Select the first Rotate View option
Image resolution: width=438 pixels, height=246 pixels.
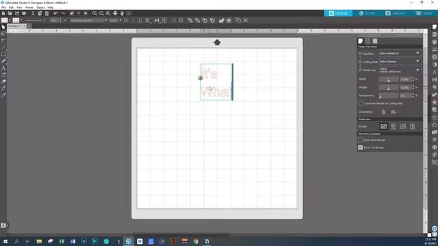click(383, 126)
